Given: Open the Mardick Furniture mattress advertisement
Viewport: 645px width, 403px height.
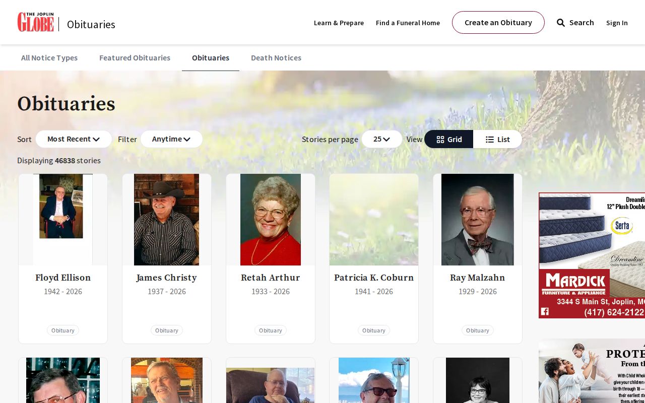Looking at the screenshot, I should (592, 255).
